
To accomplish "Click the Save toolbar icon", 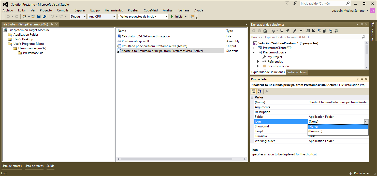I will click(x=39, y=17).
